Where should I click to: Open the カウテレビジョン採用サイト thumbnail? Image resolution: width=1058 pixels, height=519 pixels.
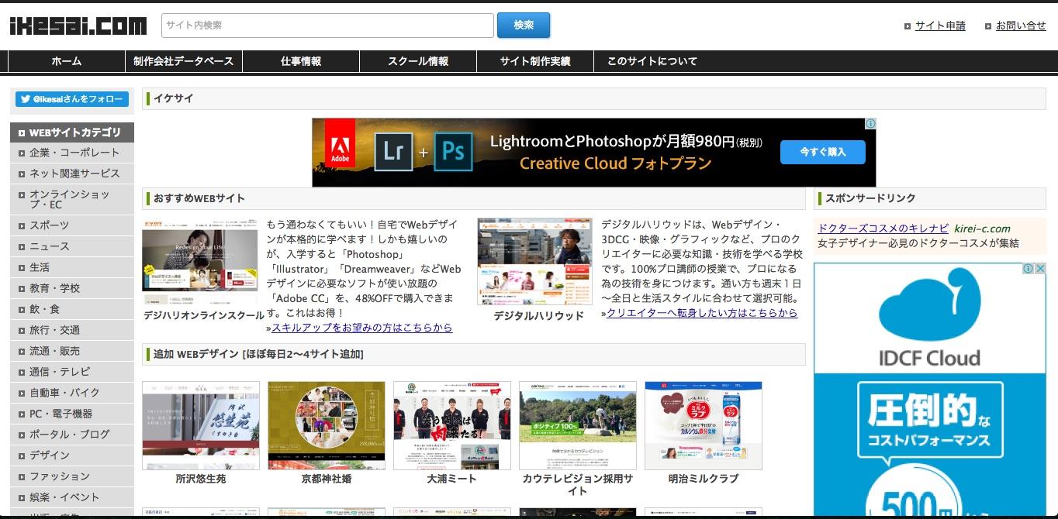pos(578,425)
